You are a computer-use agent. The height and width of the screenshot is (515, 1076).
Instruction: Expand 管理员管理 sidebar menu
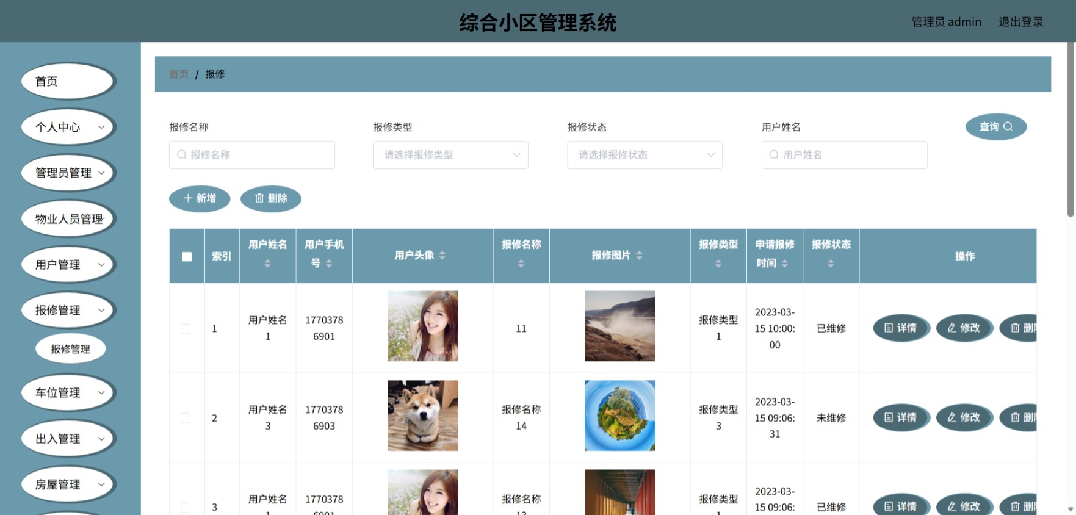pyautogui.click(x=68, y=173)
